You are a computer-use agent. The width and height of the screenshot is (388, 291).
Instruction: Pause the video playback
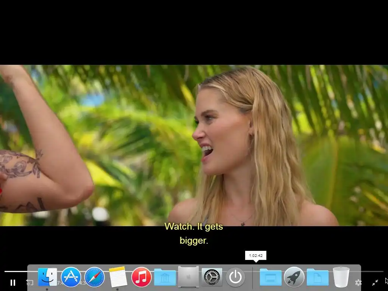(x=13, y=282)
